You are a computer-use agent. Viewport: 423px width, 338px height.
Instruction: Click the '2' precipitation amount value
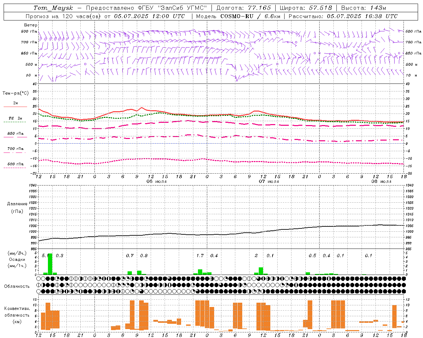pyautogui.click(x=256, y=256)
